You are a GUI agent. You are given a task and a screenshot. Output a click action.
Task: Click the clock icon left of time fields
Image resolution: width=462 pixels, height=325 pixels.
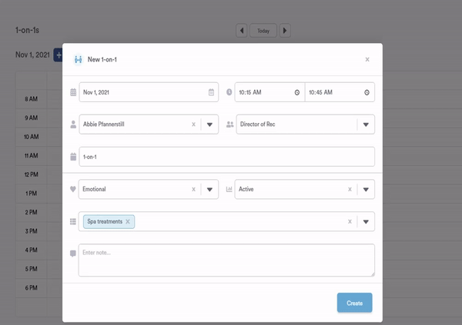coord(229,92)
